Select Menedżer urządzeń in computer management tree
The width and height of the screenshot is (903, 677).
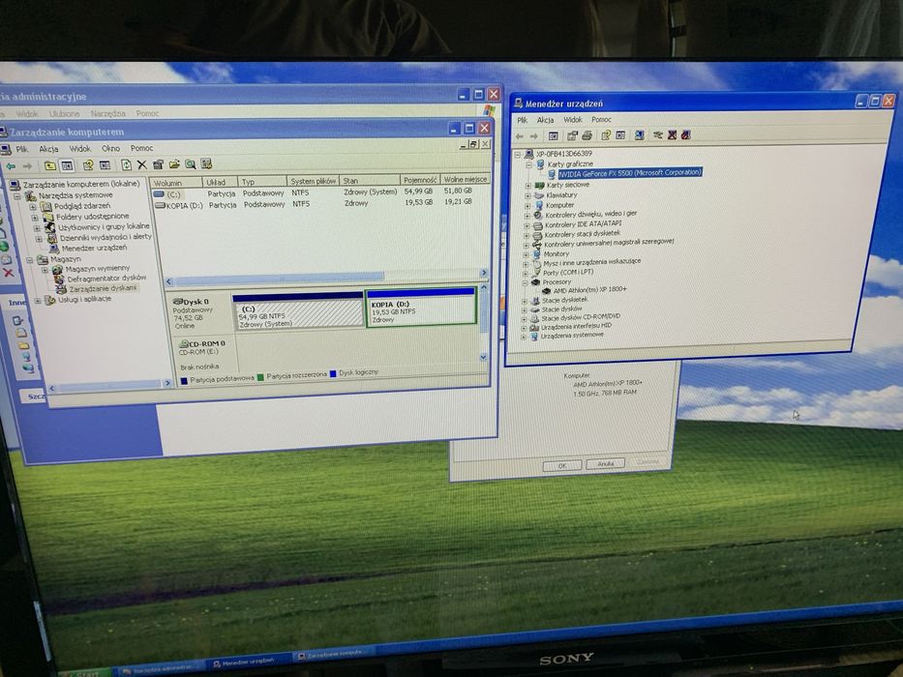[94, 249]
